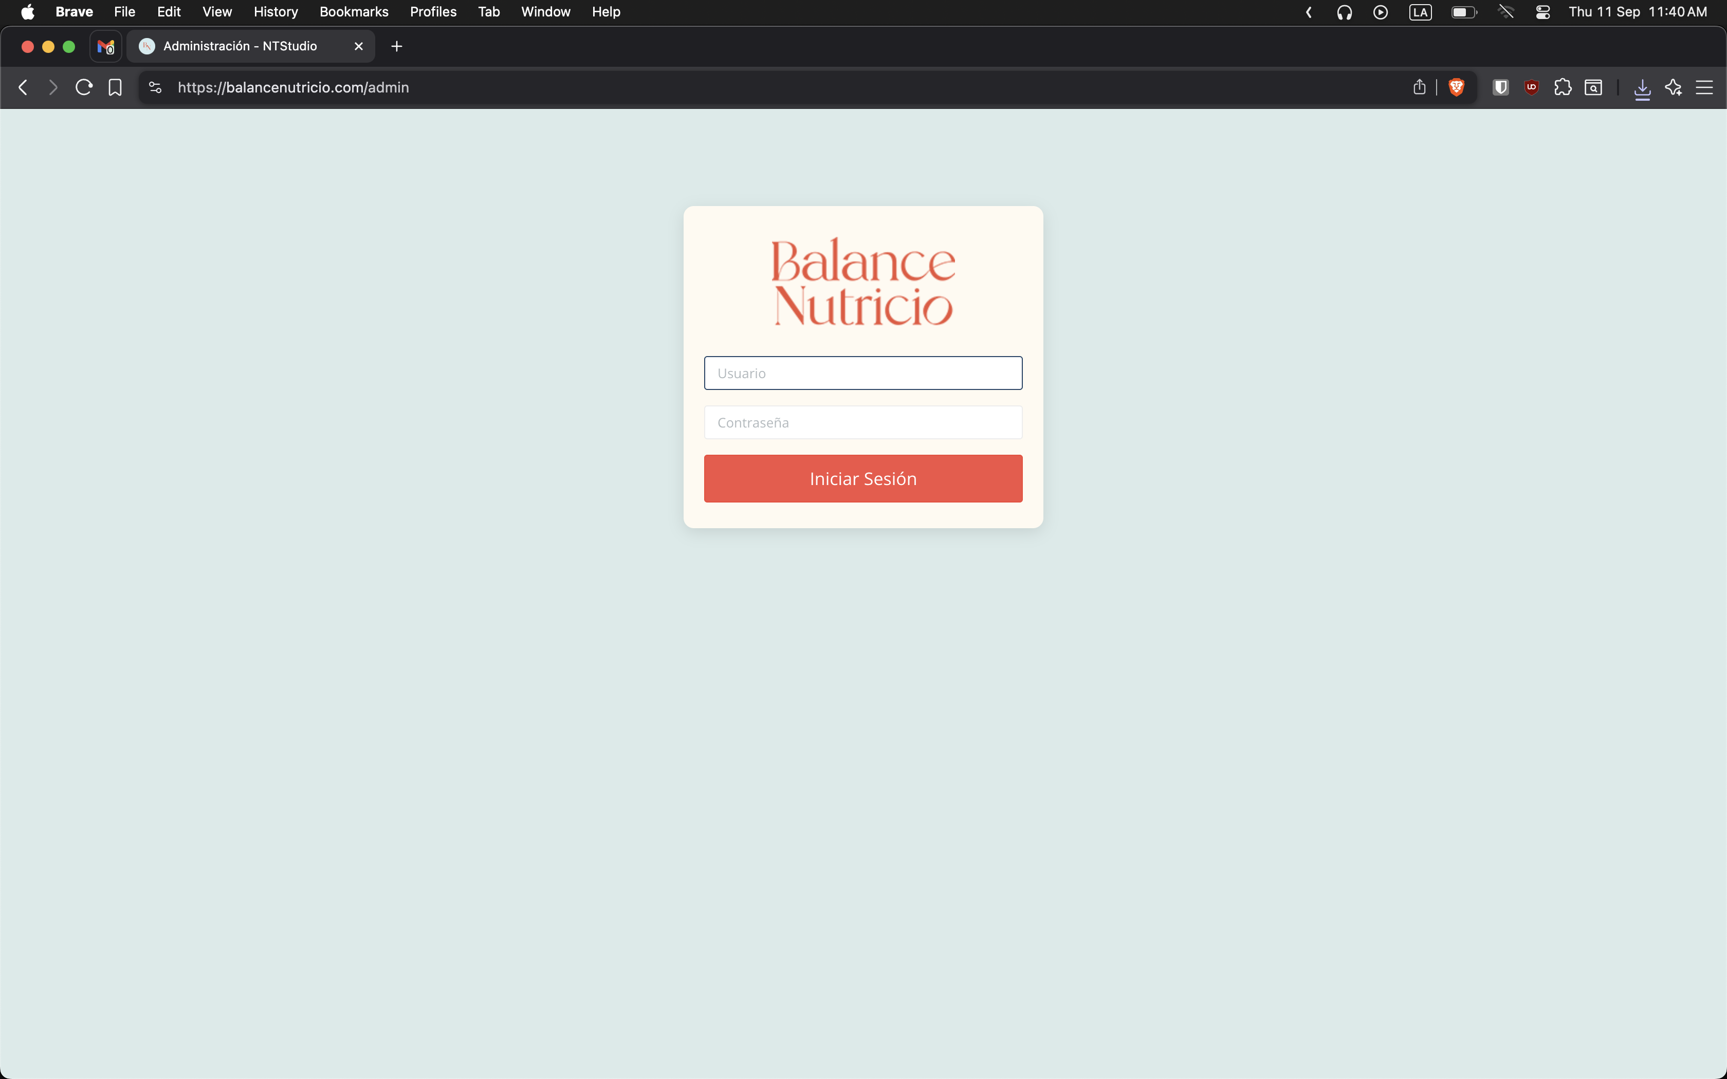Open the Extensions puzzle-piece menu
Screen dimensions: 1727x1079
(1562, 87)
